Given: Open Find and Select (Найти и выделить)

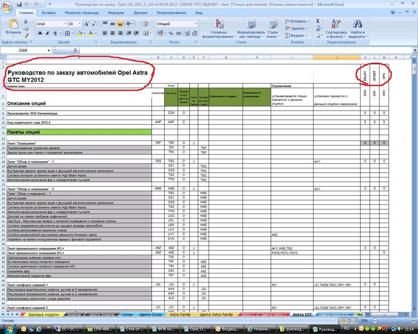Looking at the screenshot, I should 357,29.
